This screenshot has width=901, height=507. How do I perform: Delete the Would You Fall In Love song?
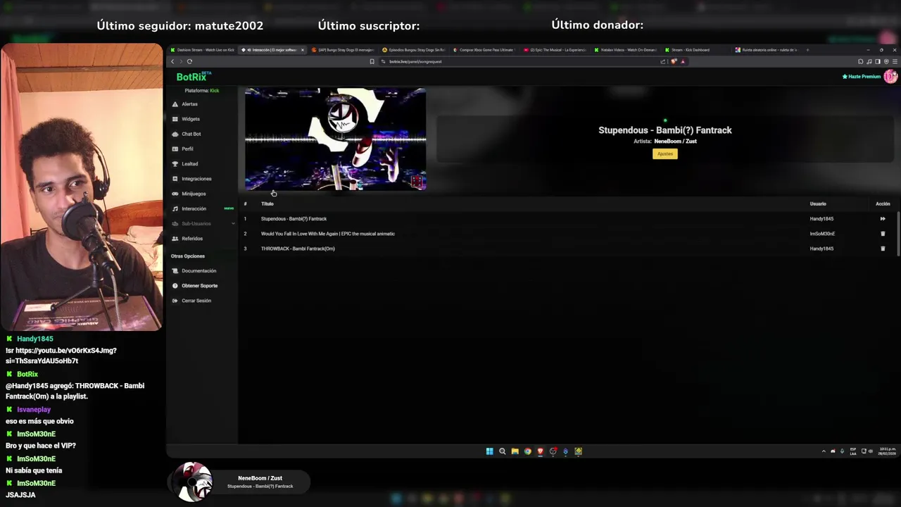(x=883, y=234)
